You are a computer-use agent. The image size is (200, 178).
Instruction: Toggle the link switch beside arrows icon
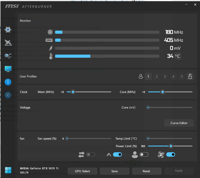(x=91, y=154)
